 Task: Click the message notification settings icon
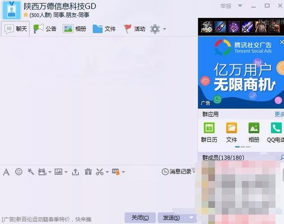116,172
